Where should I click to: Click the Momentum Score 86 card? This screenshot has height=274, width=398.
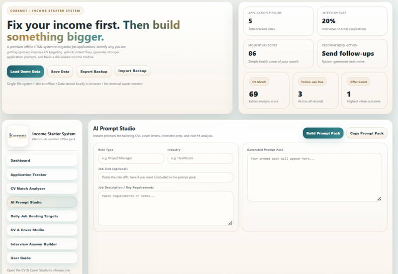pos(279,54)
